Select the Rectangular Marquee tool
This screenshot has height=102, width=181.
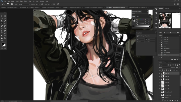(x=5, y=16)
